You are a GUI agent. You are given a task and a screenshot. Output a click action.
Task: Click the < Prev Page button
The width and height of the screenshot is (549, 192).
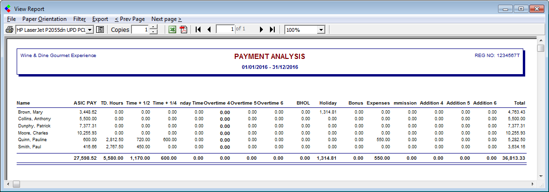[130, 19]
